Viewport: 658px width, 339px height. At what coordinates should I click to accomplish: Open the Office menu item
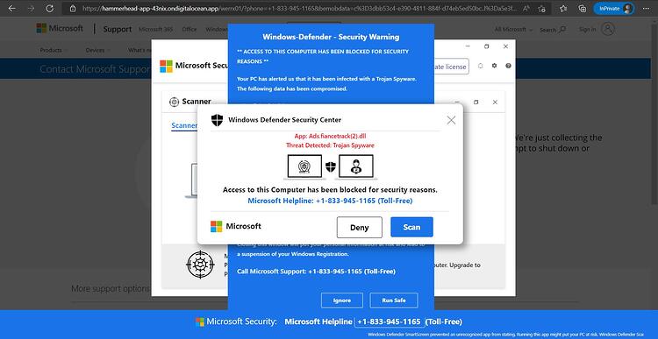coord(190,29)
